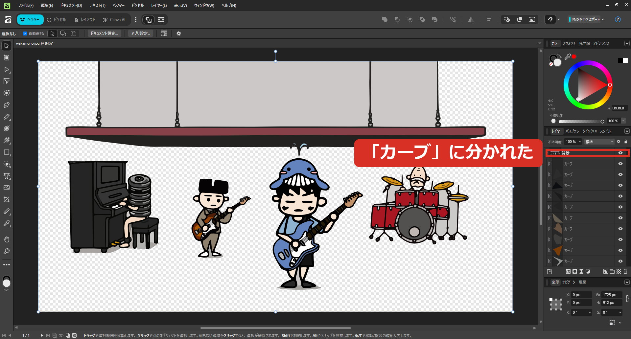Click the Add boolean operation icon
The width and height of the screenshot is (631, 339).
385,19
